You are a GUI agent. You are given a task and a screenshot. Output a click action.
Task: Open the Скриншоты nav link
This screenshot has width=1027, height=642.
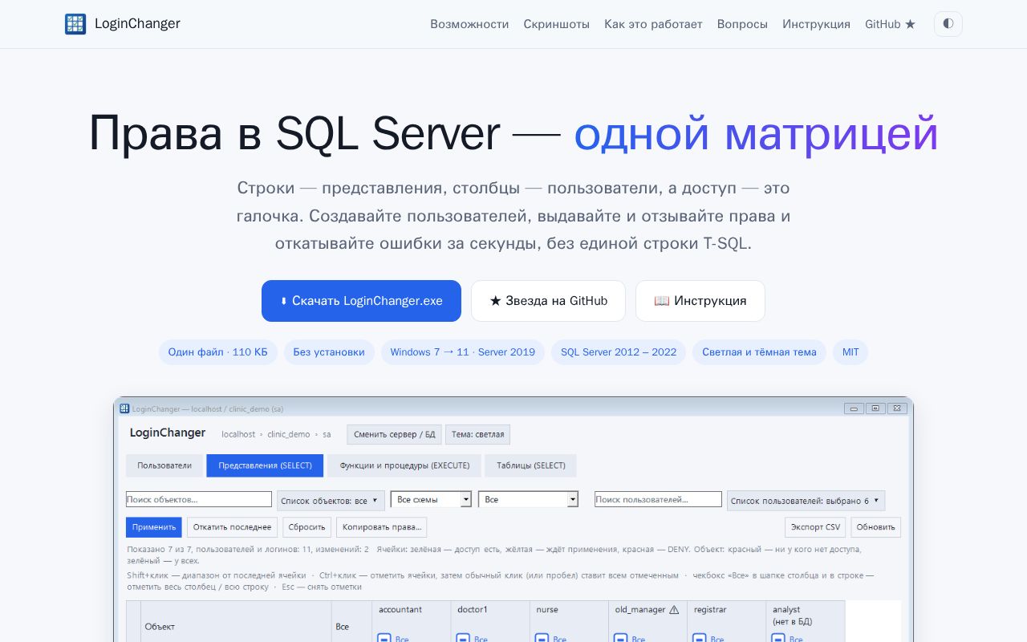557,24
